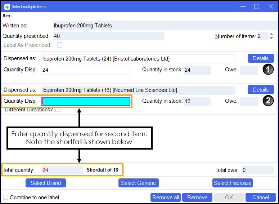
Task: Click the first Quantity Disp field showing 24
Action: click(x=86, y=70)
